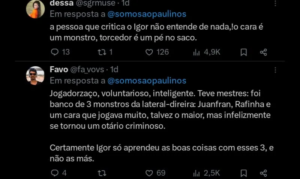Screen dimensions: 300x179
Task: Retweet Favo's post
Action: tap(101, 173)
